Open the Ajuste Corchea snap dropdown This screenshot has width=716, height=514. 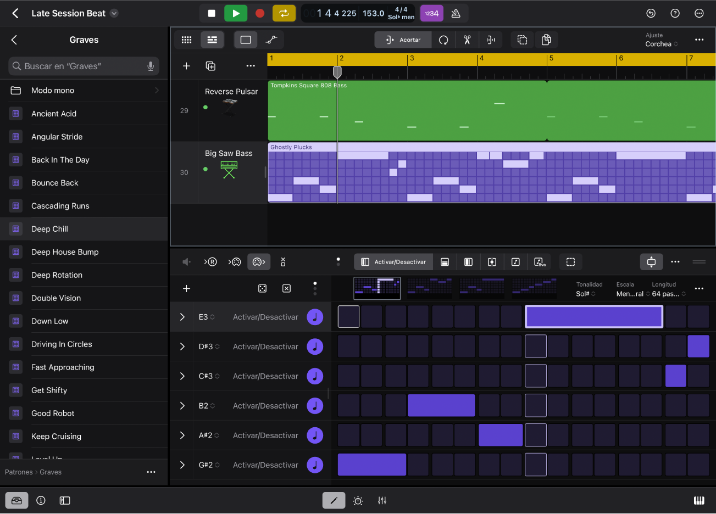click(x=662, y=40)
